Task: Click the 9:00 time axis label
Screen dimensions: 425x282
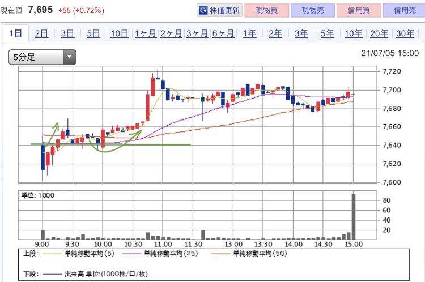Action: pos(42,245)
